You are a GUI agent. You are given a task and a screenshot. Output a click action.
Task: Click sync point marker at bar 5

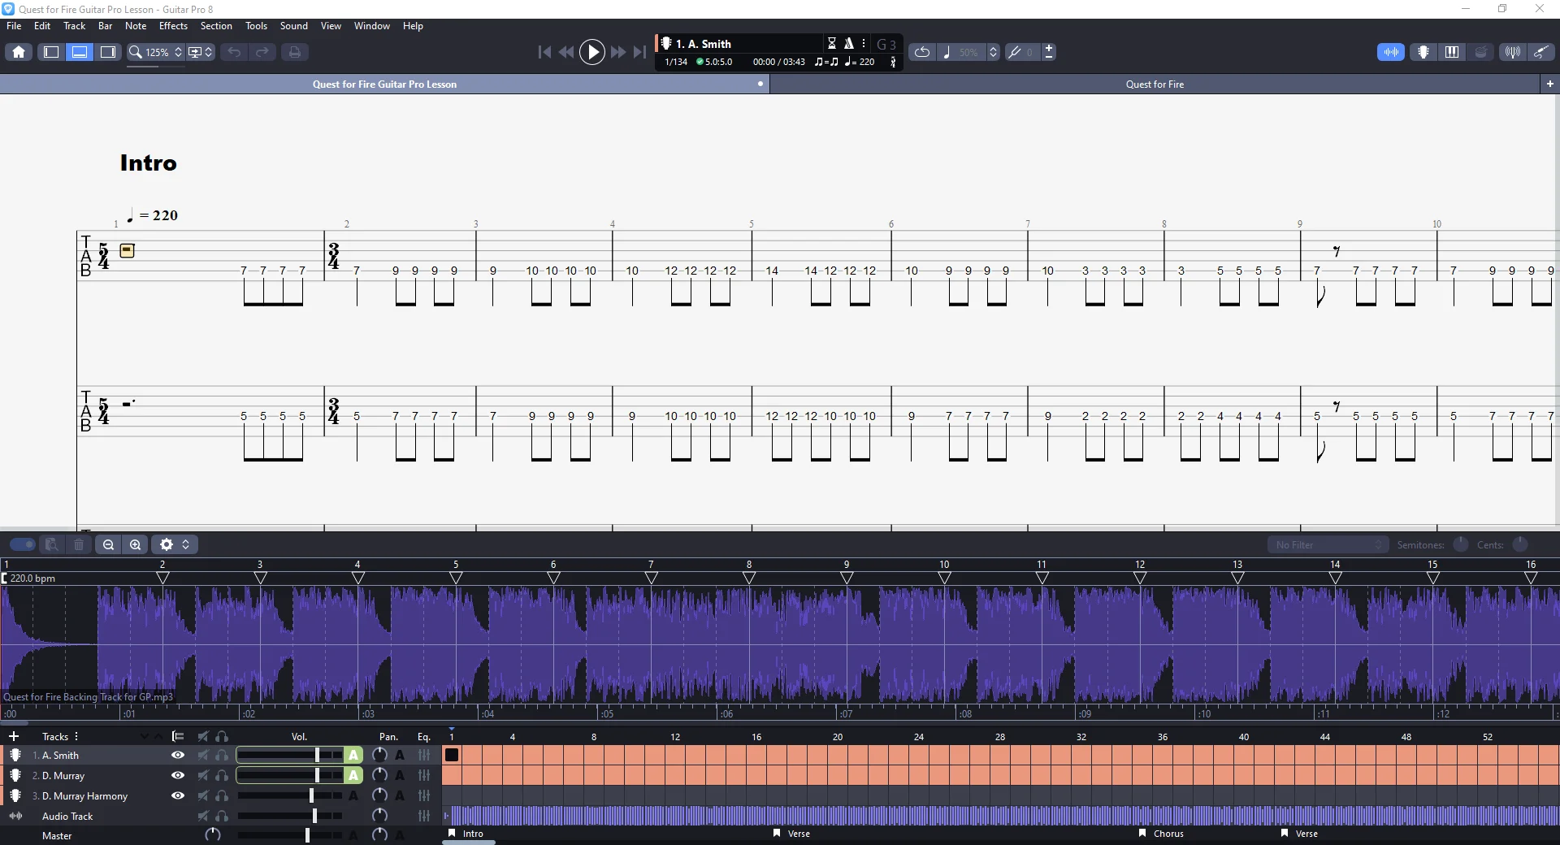coord(456,578)
